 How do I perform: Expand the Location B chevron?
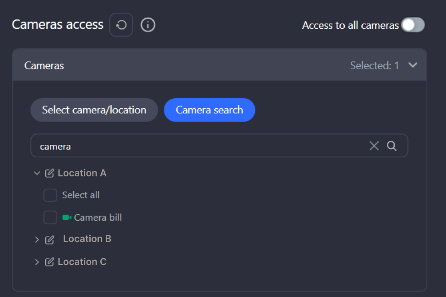(37, 239)
